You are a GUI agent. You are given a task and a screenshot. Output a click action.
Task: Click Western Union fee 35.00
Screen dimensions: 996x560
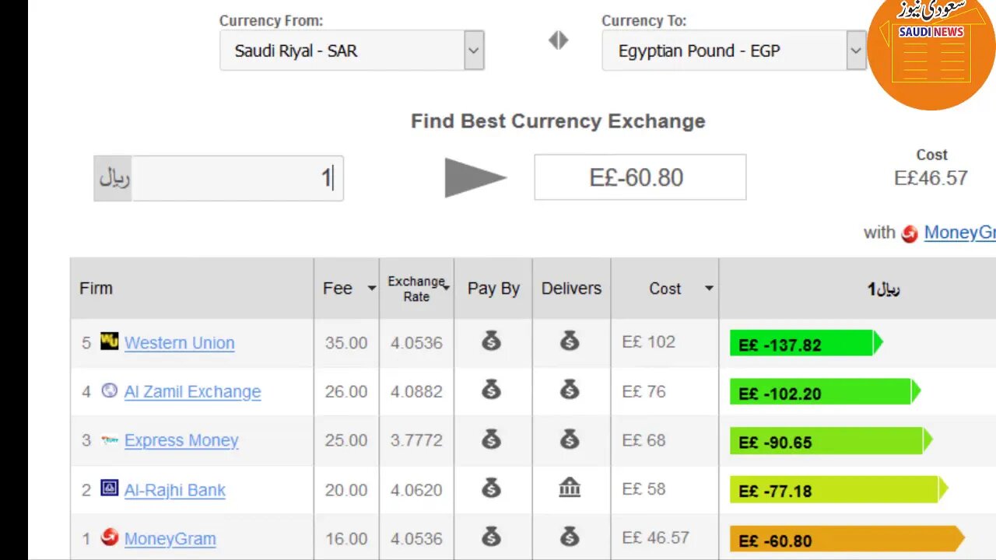click(346, 343)
